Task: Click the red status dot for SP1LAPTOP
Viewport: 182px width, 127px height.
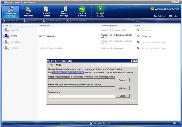Action: coord(138,42)
